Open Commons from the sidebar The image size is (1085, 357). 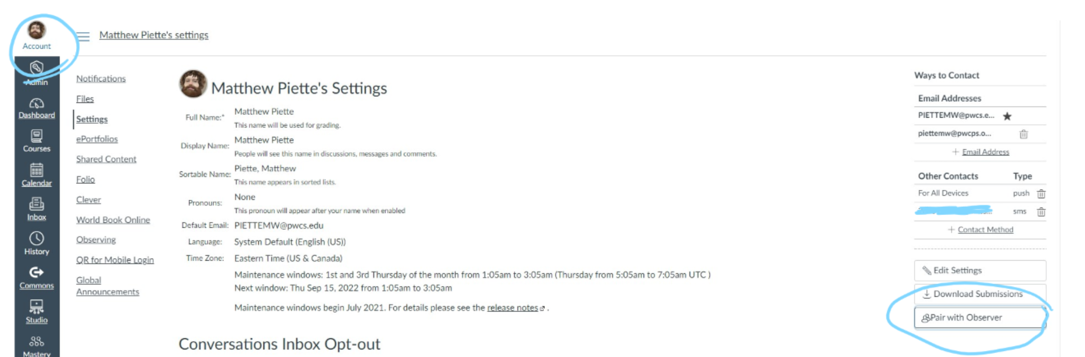coord(37,278)
